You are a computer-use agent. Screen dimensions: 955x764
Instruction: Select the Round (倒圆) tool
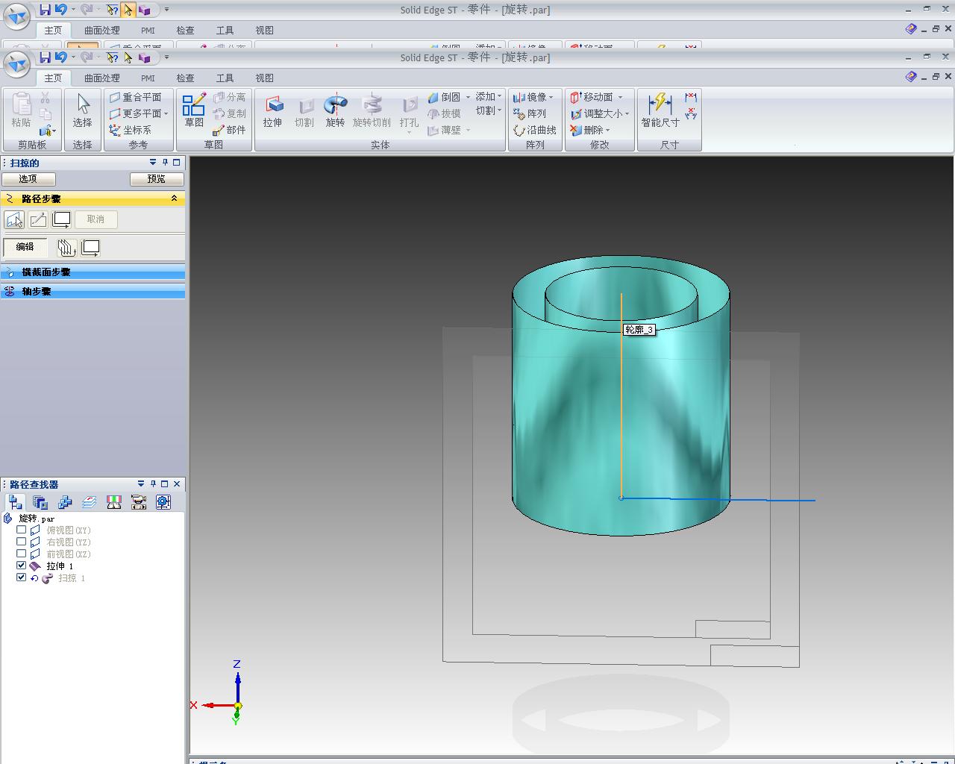coord(445,97)
